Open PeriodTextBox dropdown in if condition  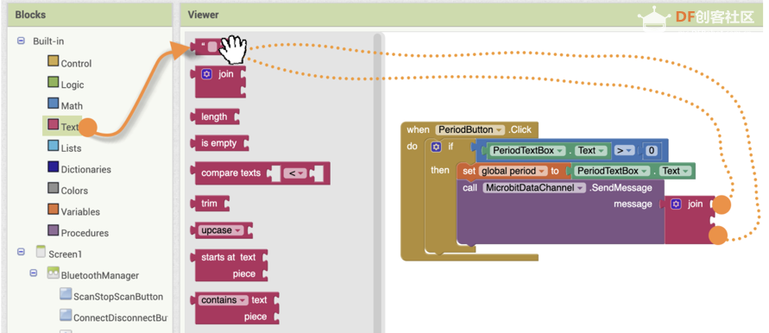[526, 151]
